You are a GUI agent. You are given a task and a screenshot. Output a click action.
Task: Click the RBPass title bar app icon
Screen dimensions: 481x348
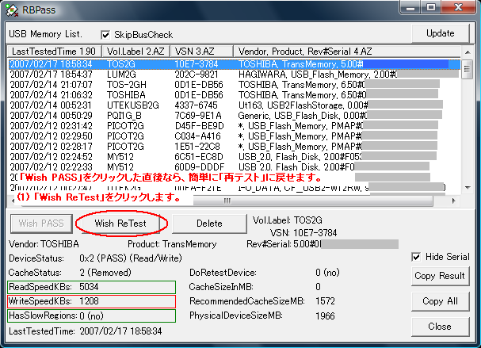[12, 10]
